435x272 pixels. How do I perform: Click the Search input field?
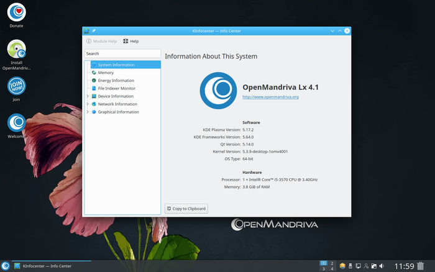pyautogui.click(x=122, y=54)
